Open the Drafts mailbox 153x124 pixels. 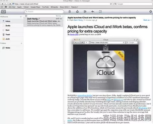pyautogui.click(x=12, y=26)
